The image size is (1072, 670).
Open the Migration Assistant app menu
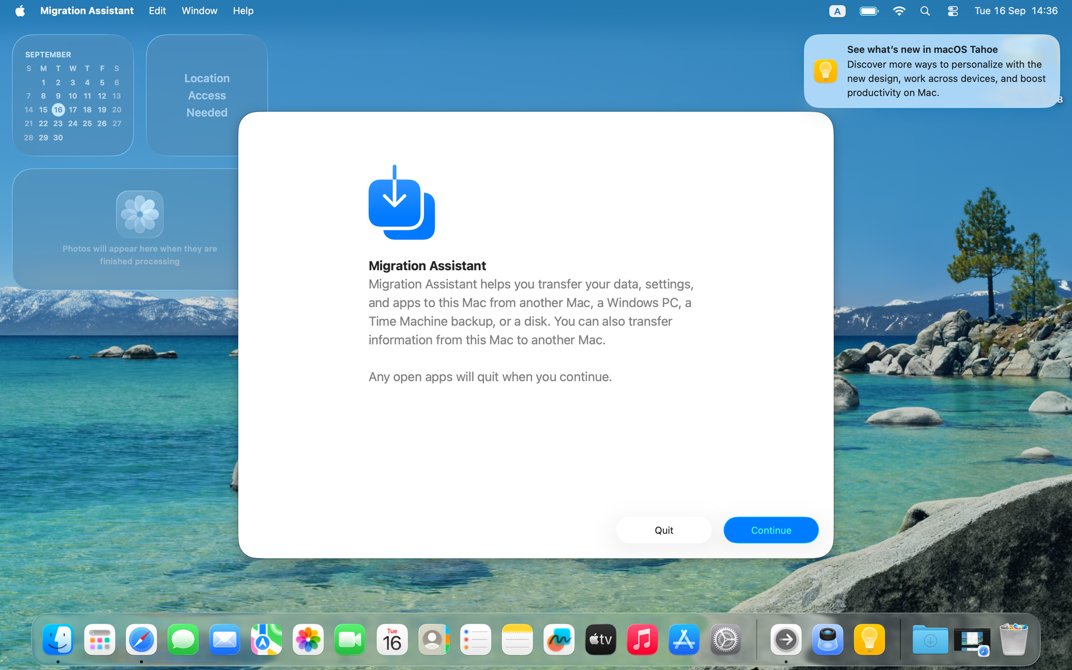coord(87,11)
